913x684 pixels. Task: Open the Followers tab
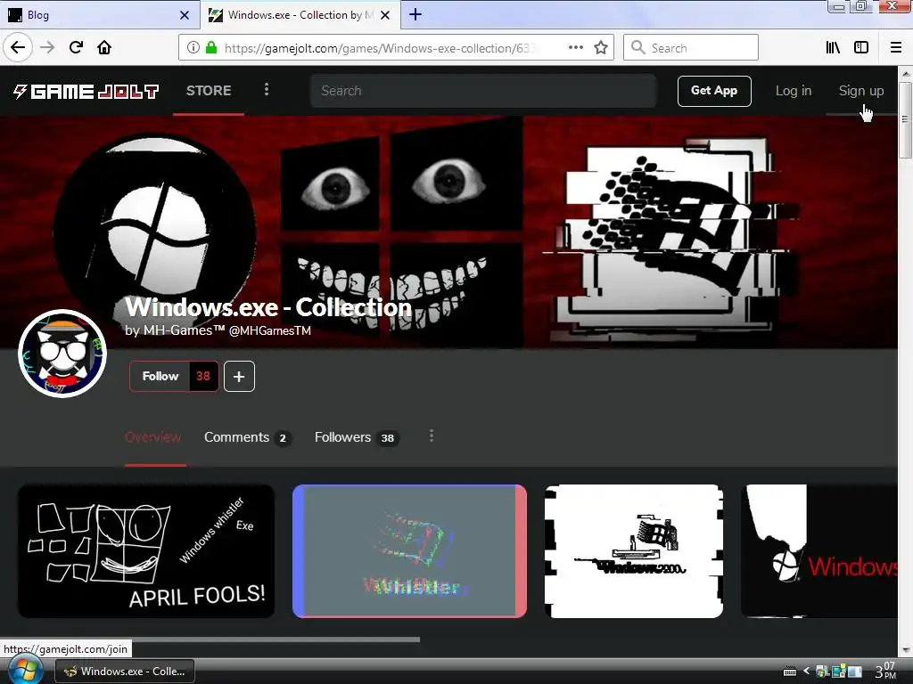click(x=357, y=437)
